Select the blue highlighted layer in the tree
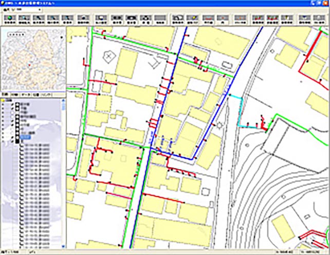The height and width of the screenshot is (255, 330). click(x=26, y=138)
